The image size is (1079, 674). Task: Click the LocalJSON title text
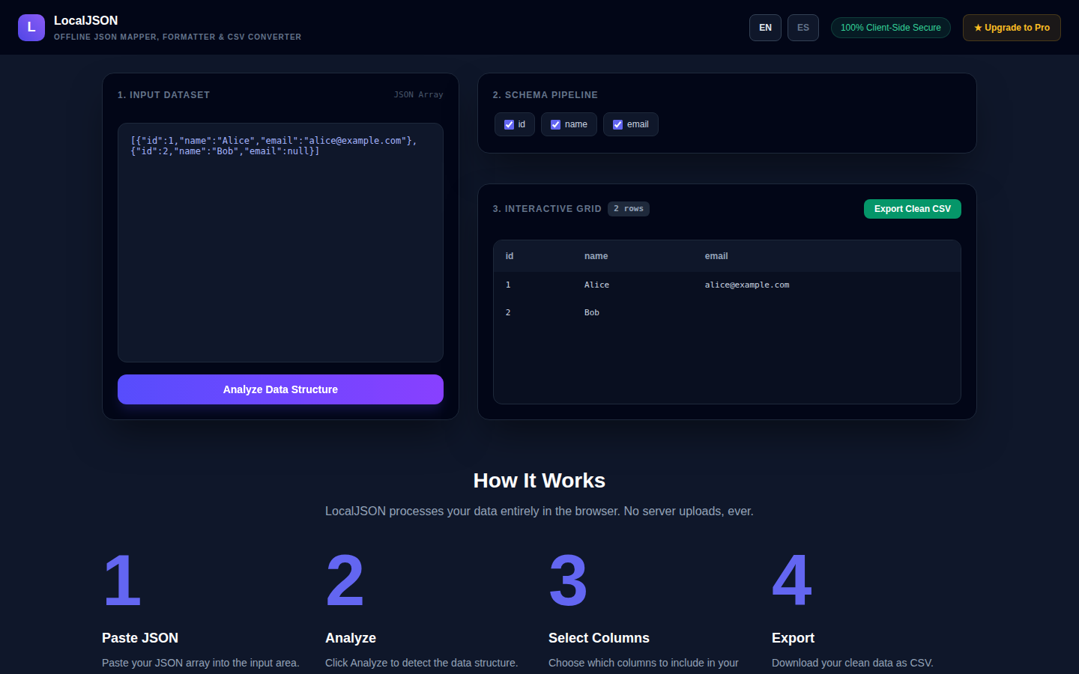tap(86, 21)
